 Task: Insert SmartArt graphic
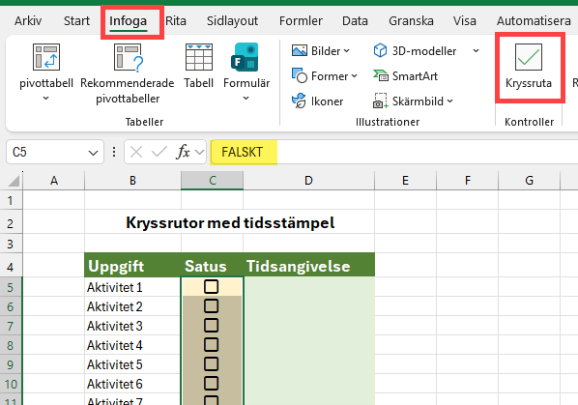[x=405, y=76]
